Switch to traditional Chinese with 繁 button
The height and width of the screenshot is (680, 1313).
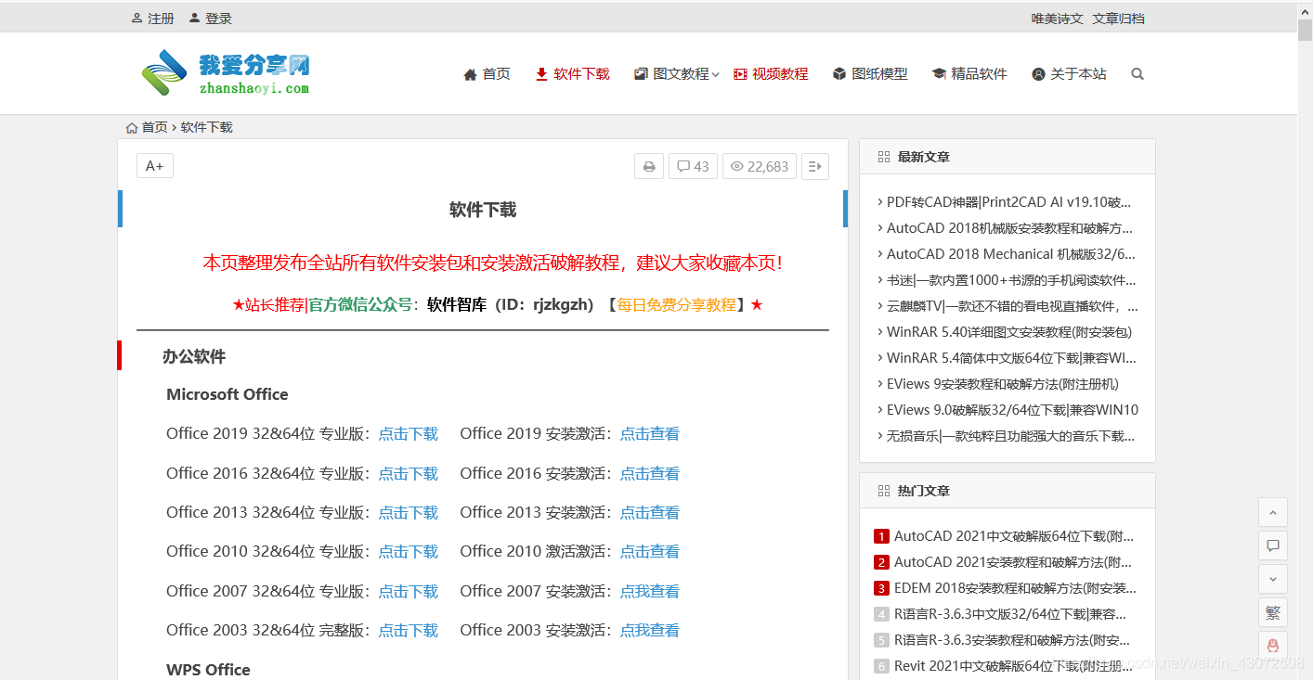click(x=1273, y=612)
